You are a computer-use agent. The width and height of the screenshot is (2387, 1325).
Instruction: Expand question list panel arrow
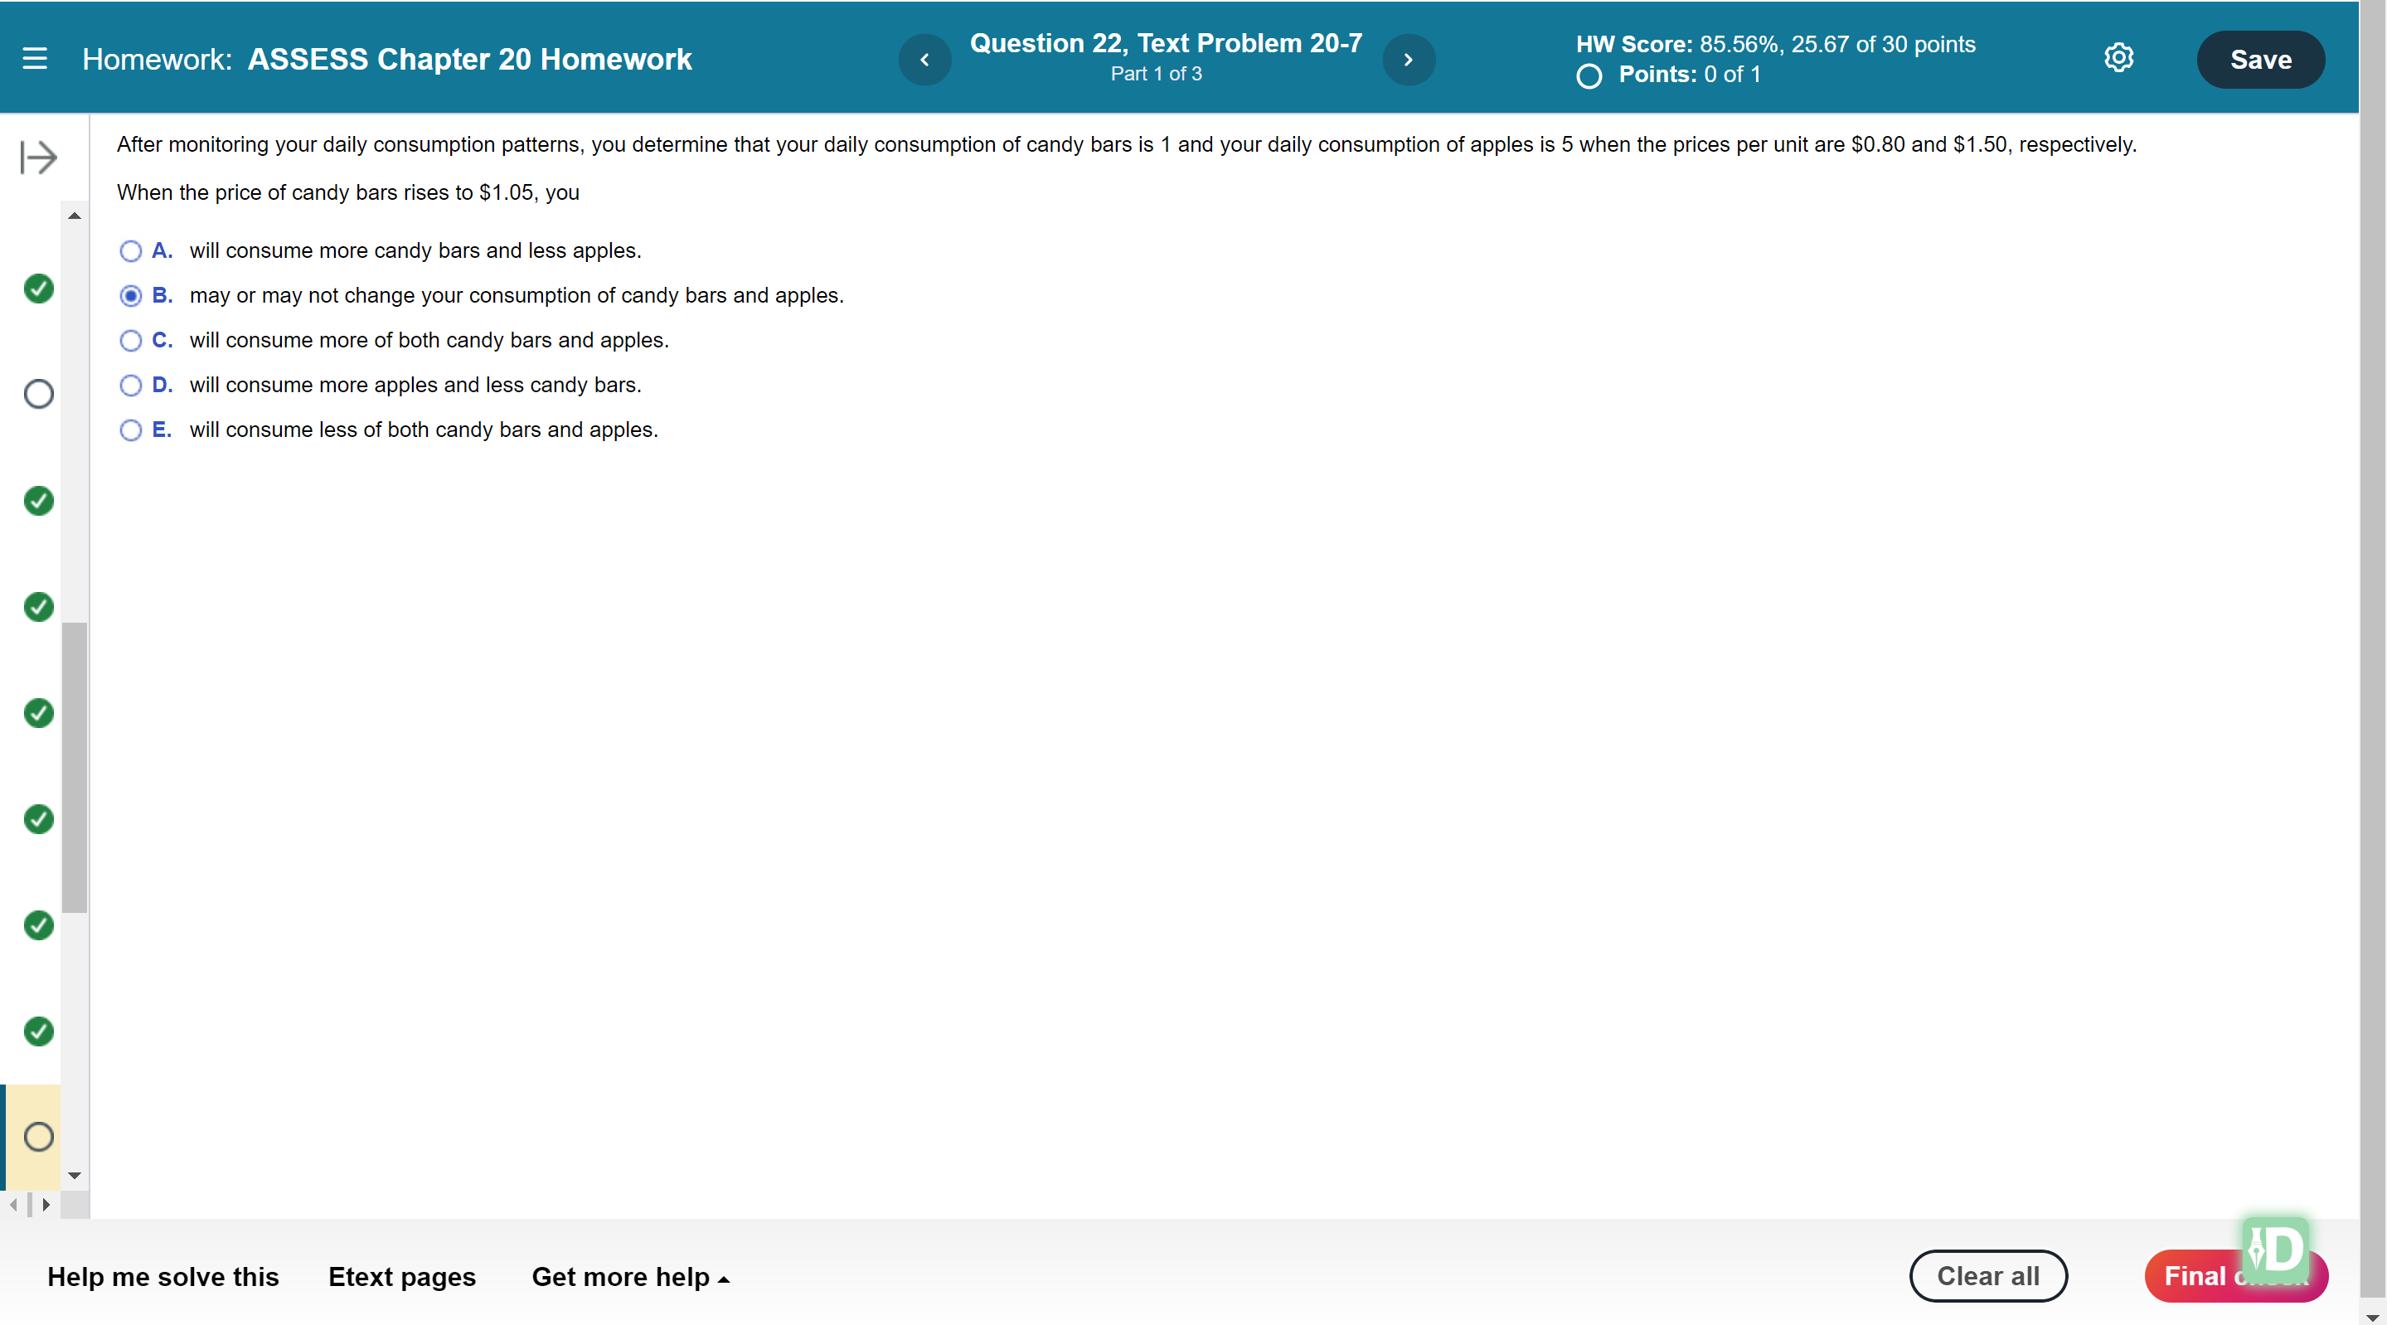point(39,158)
